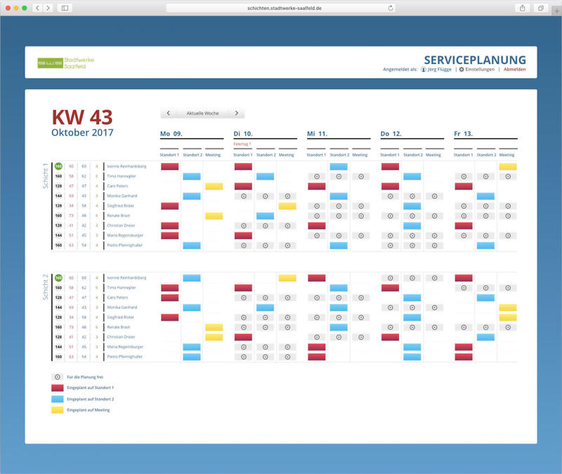Viewport: 562px width, 474px height.
Task: Click Ivonne Reinhardsberg's red Monday Standort 1 block
Action: pos(169,167)
